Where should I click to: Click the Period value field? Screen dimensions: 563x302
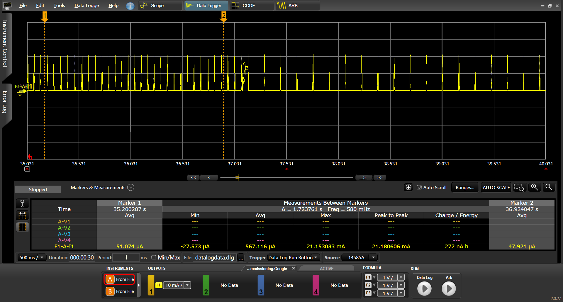tap(126, 257)
